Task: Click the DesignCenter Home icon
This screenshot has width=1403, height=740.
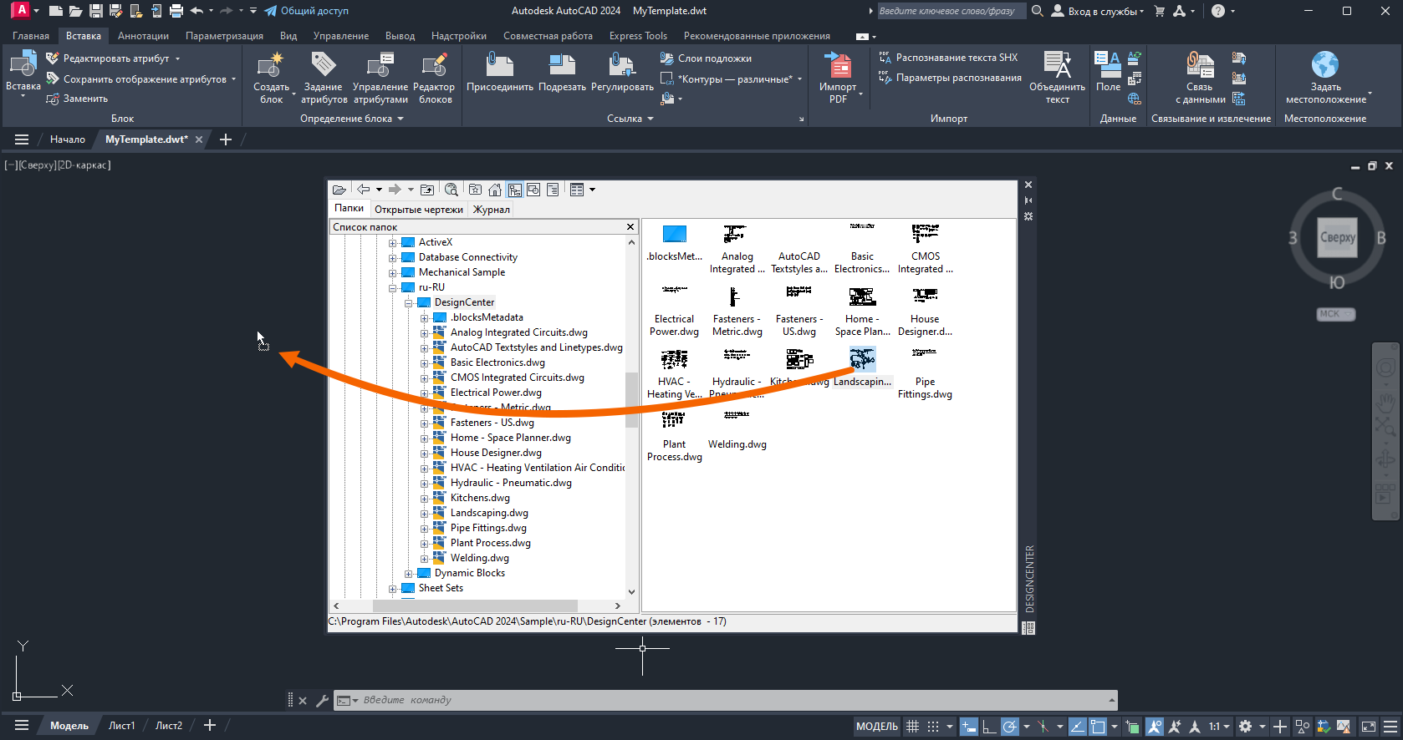Action: [x=495, y=190]
